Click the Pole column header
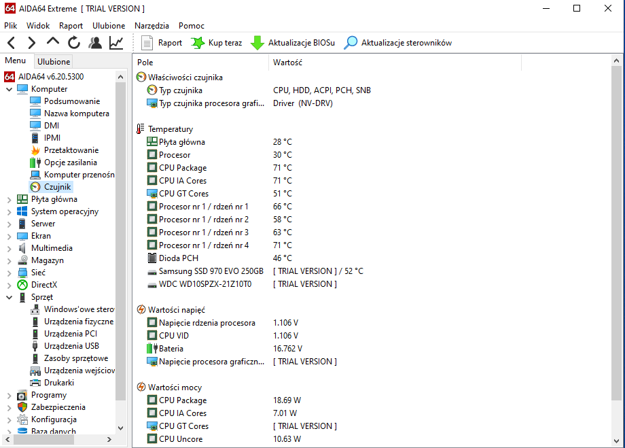 201,63
